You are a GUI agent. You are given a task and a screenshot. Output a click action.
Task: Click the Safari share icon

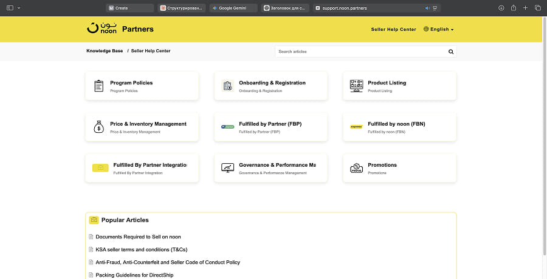click(514, 8)
